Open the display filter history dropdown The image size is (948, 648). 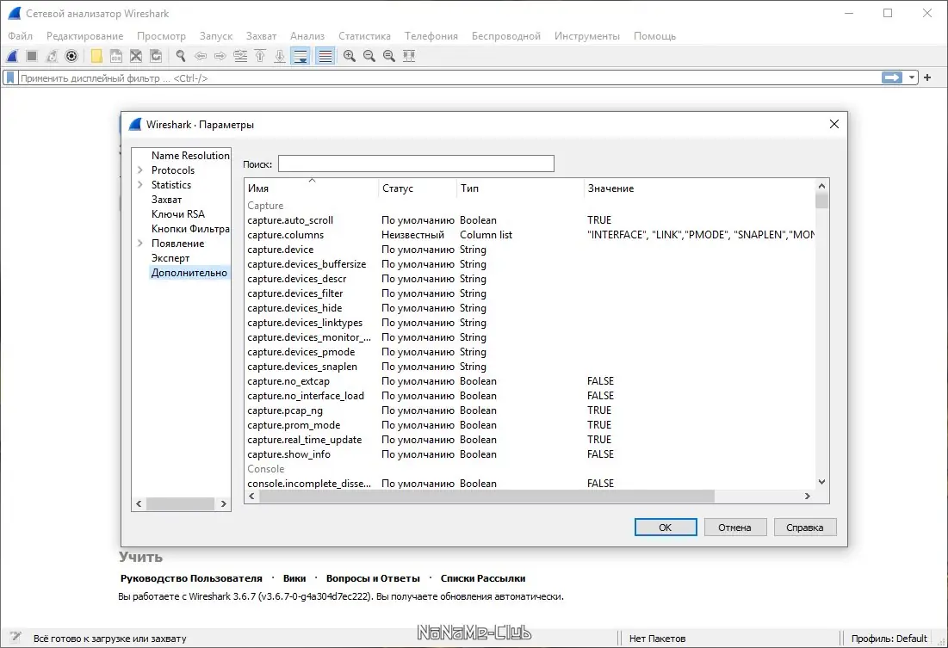pos(912,77)
